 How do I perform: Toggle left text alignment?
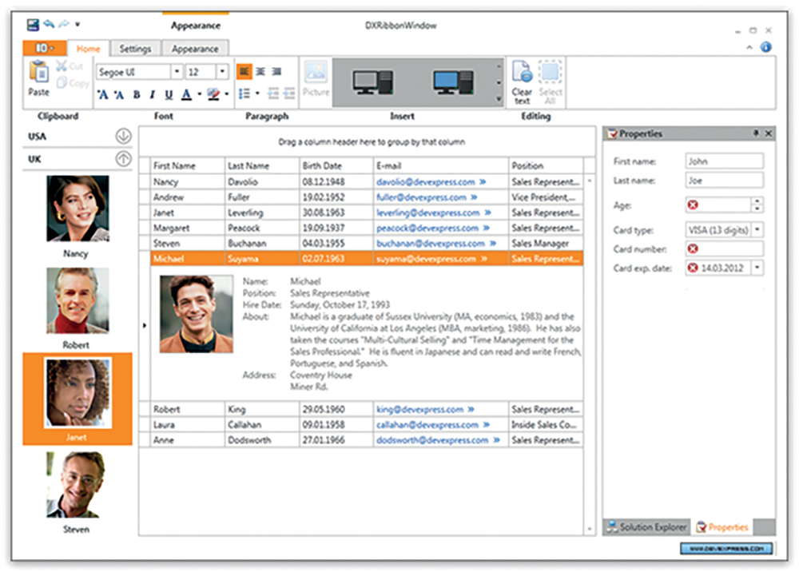244,72
